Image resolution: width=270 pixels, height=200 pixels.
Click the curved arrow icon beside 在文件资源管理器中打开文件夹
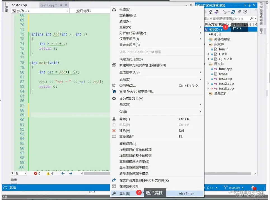(x=114, y=180)
